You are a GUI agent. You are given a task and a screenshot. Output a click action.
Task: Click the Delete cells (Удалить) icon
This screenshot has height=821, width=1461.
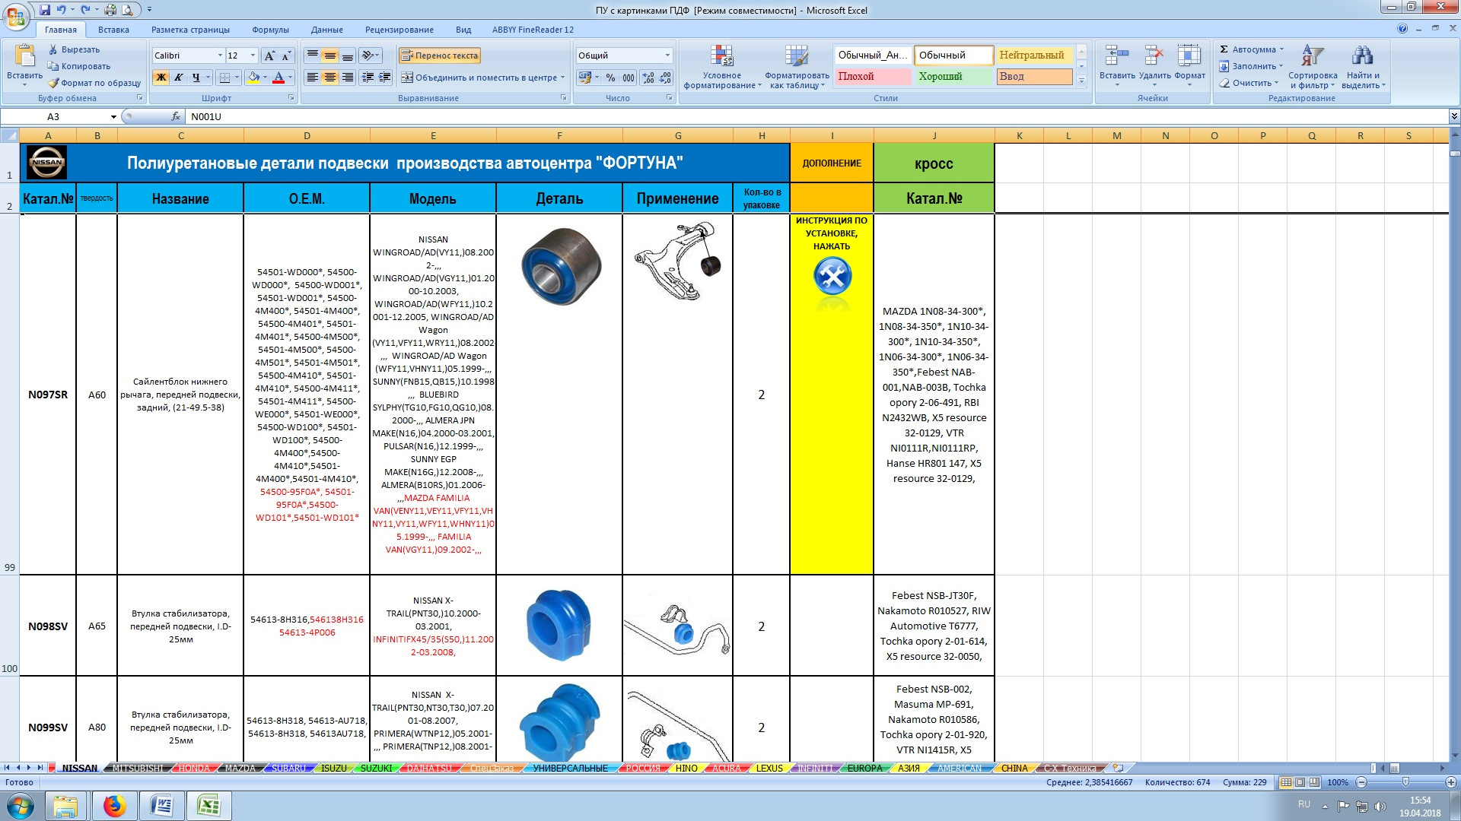click(1154, 56)
